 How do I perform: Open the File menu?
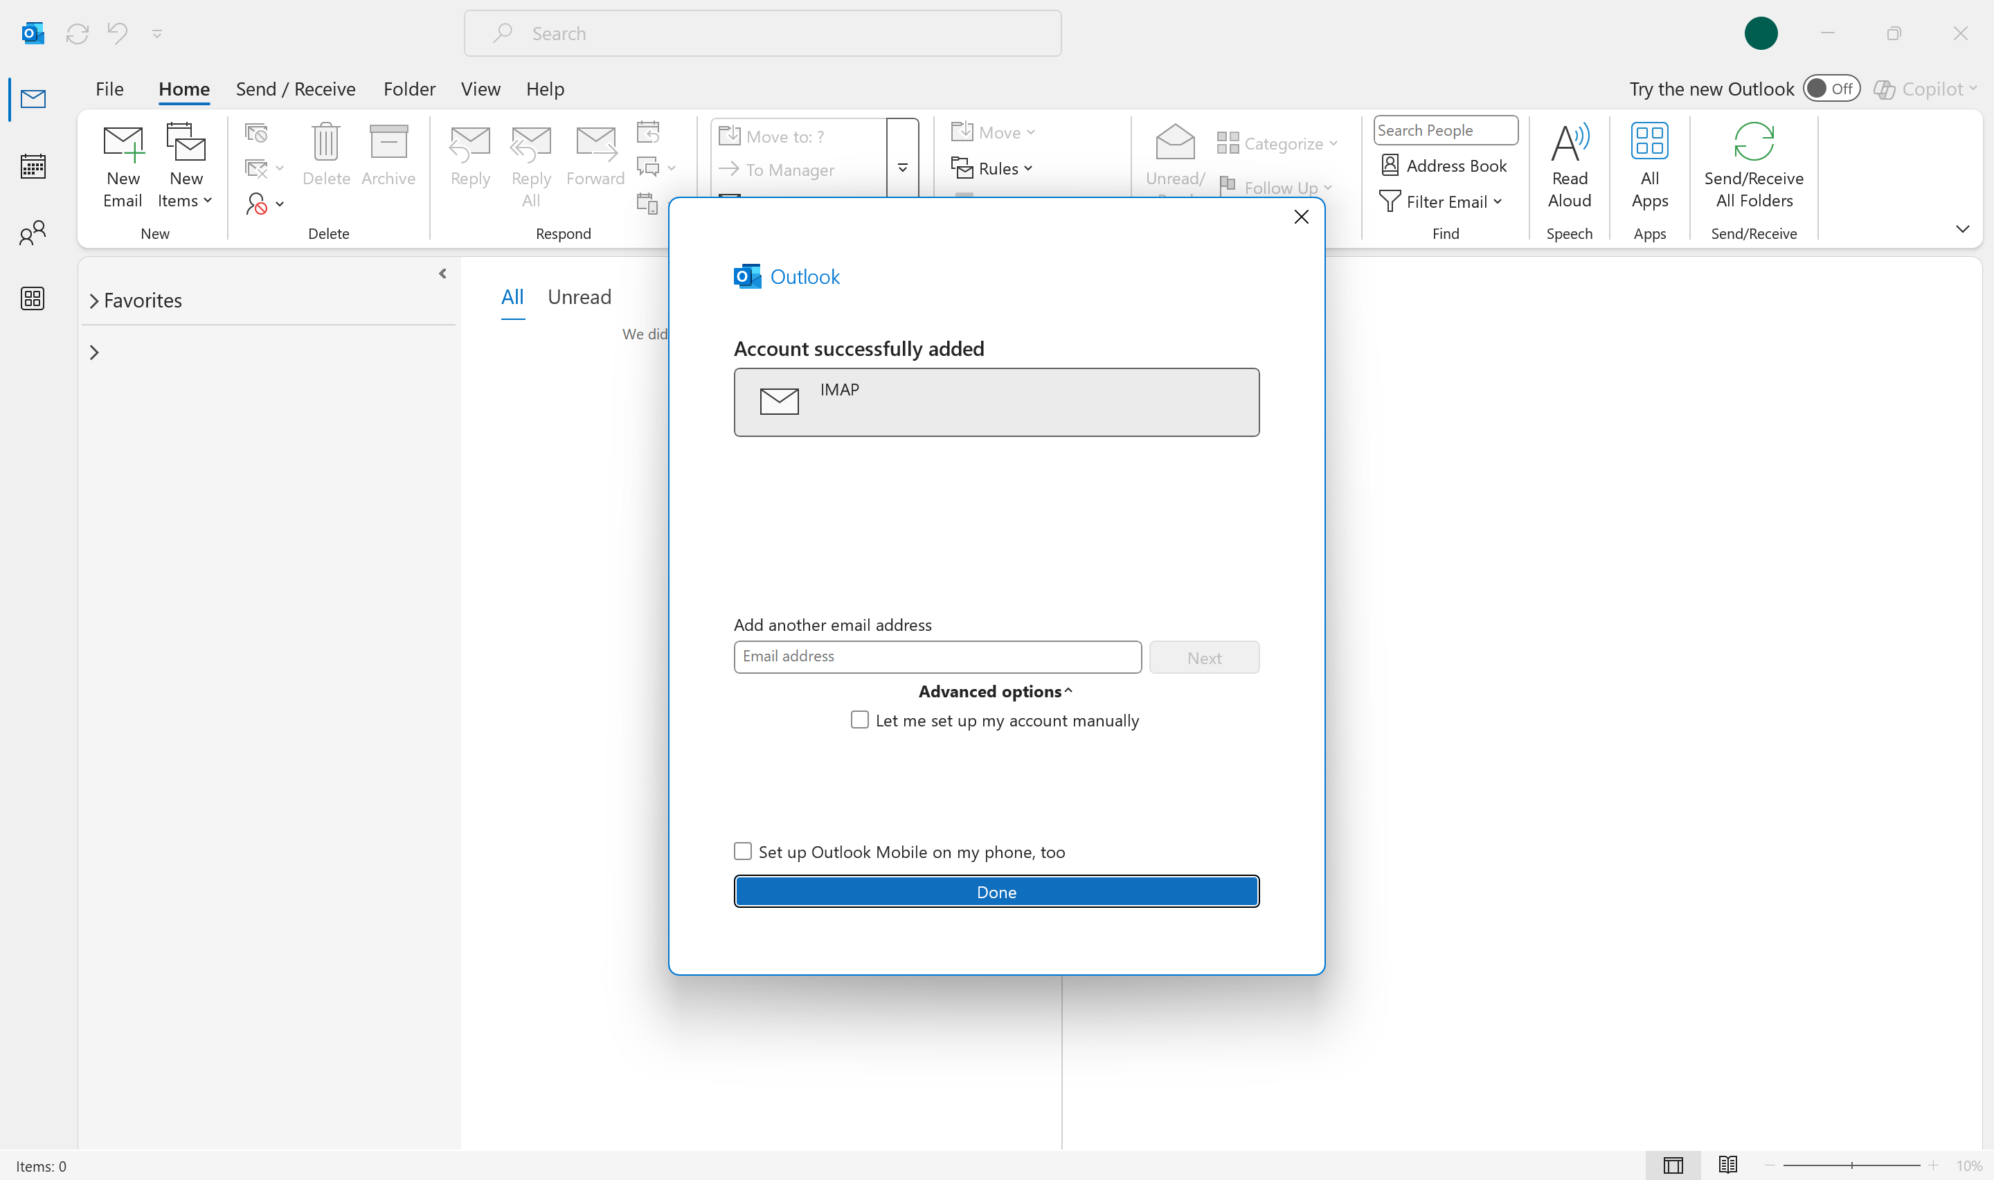pyautogui.click(x=109, y=89)
